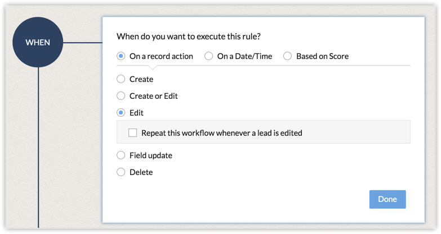Select the Delete radio button

121,172
